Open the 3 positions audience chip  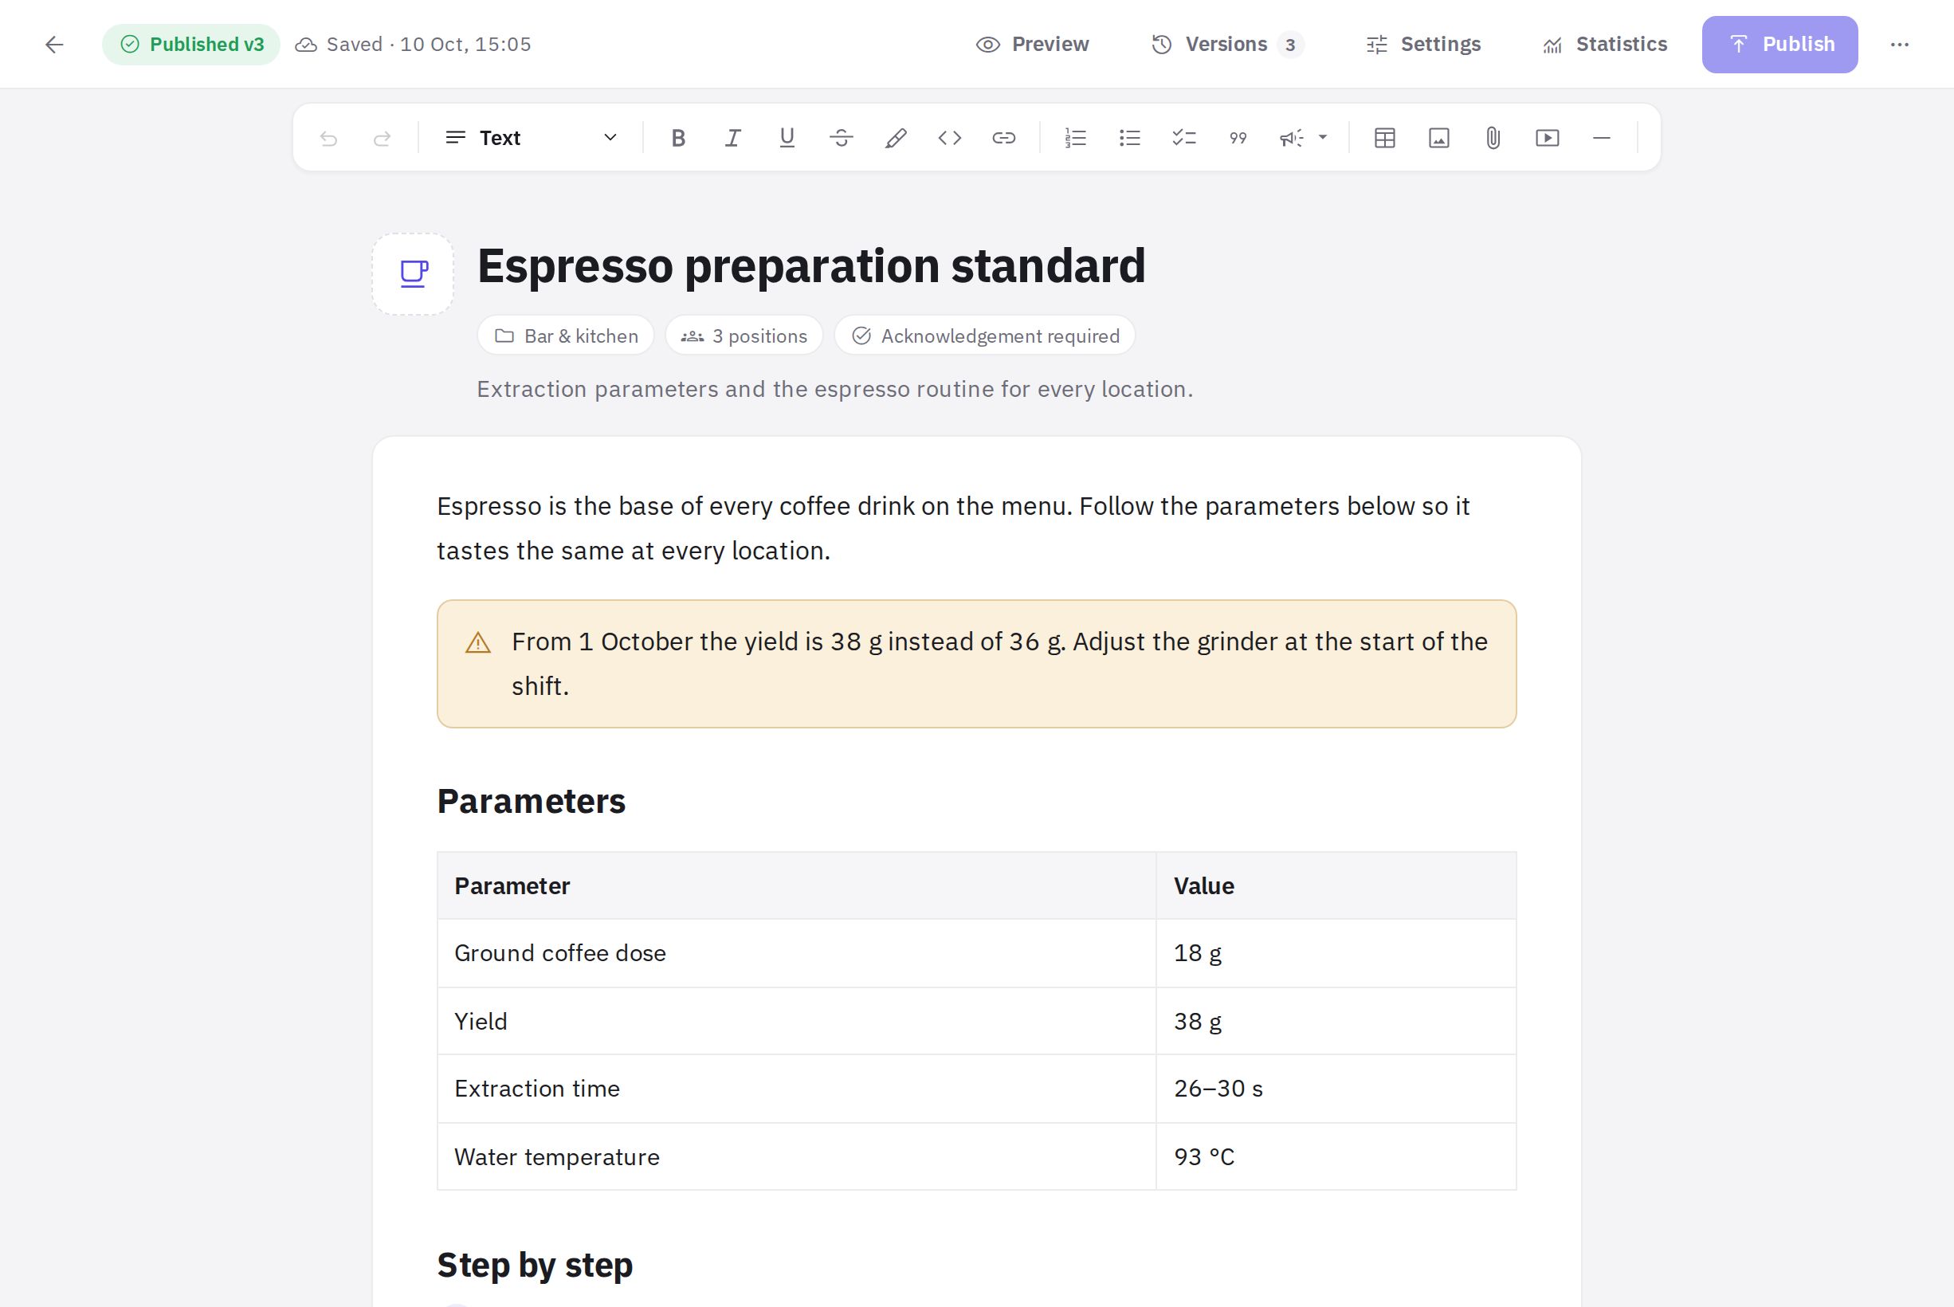click(x=744, y=336)
